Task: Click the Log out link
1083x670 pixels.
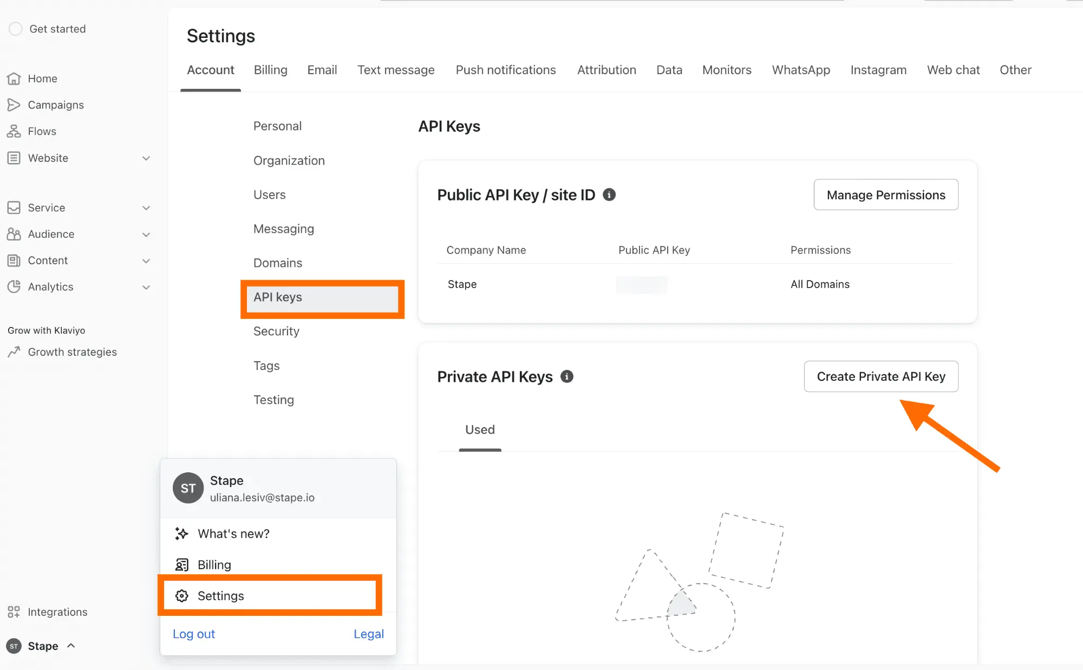Action: point(194,634)
